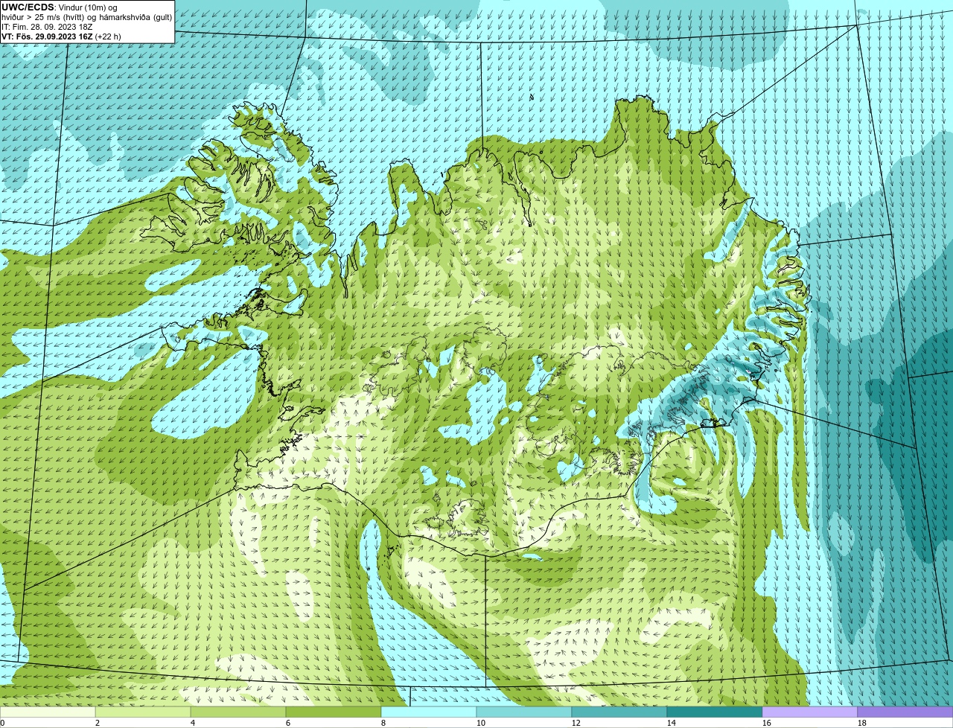The width and height of the screenshot is (953, 728).
Task: Click the light purple 16–18 legend swatch
Action: tap(810, 712)
